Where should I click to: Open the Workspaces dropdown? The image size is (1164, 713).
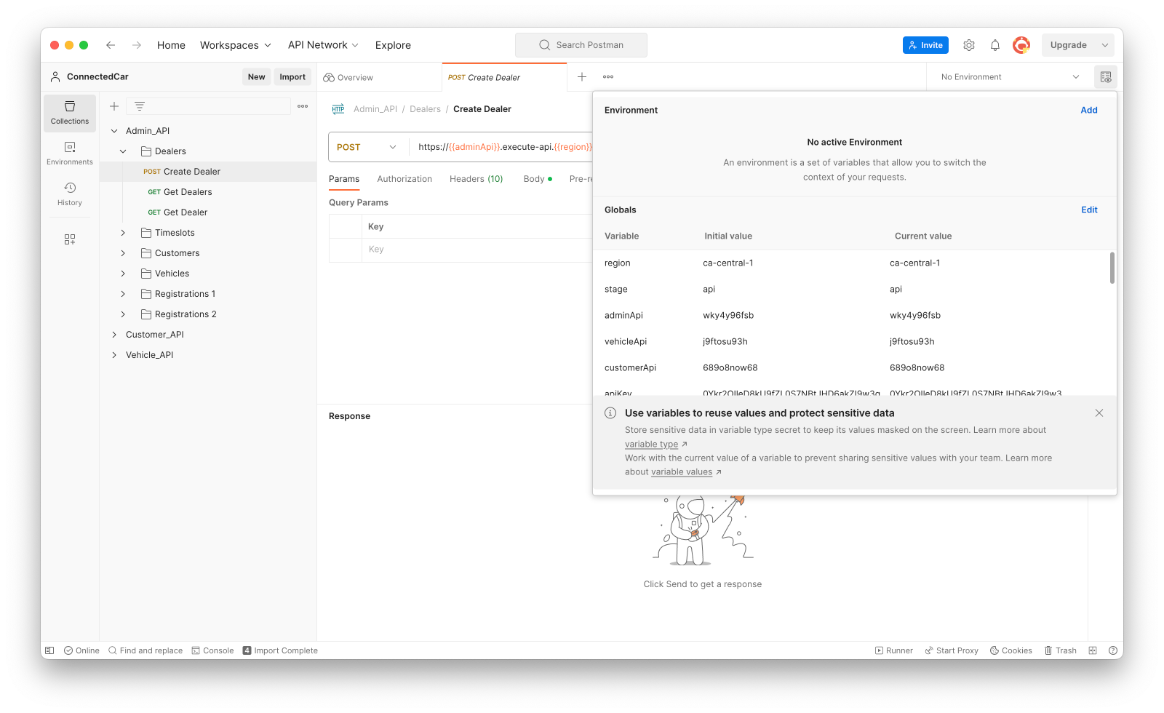[x=236, y=45]
